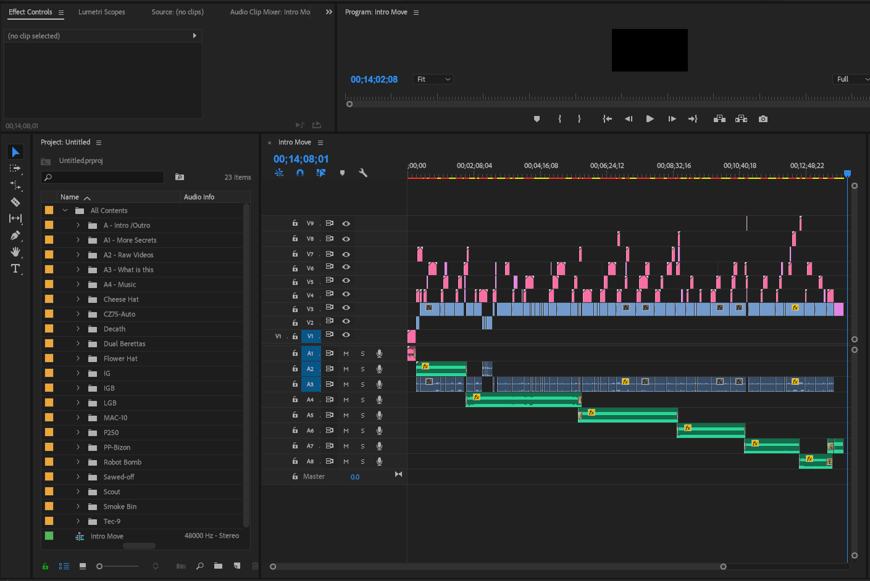Open timeline wrench display settings
Image resolution: width=870 pixels, height=581 pixels.
[363, 173]
